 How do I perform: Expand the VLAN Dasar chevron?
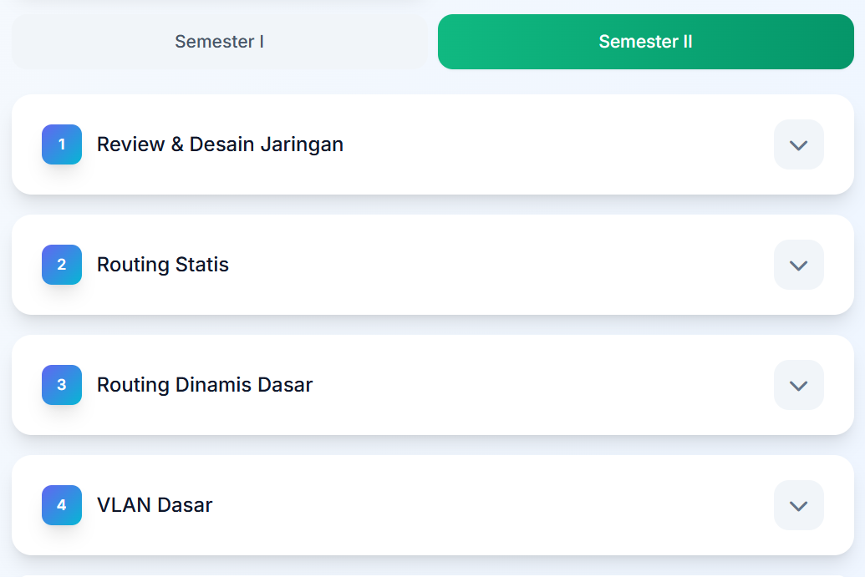pyautogui.click(x=799, y=505)
